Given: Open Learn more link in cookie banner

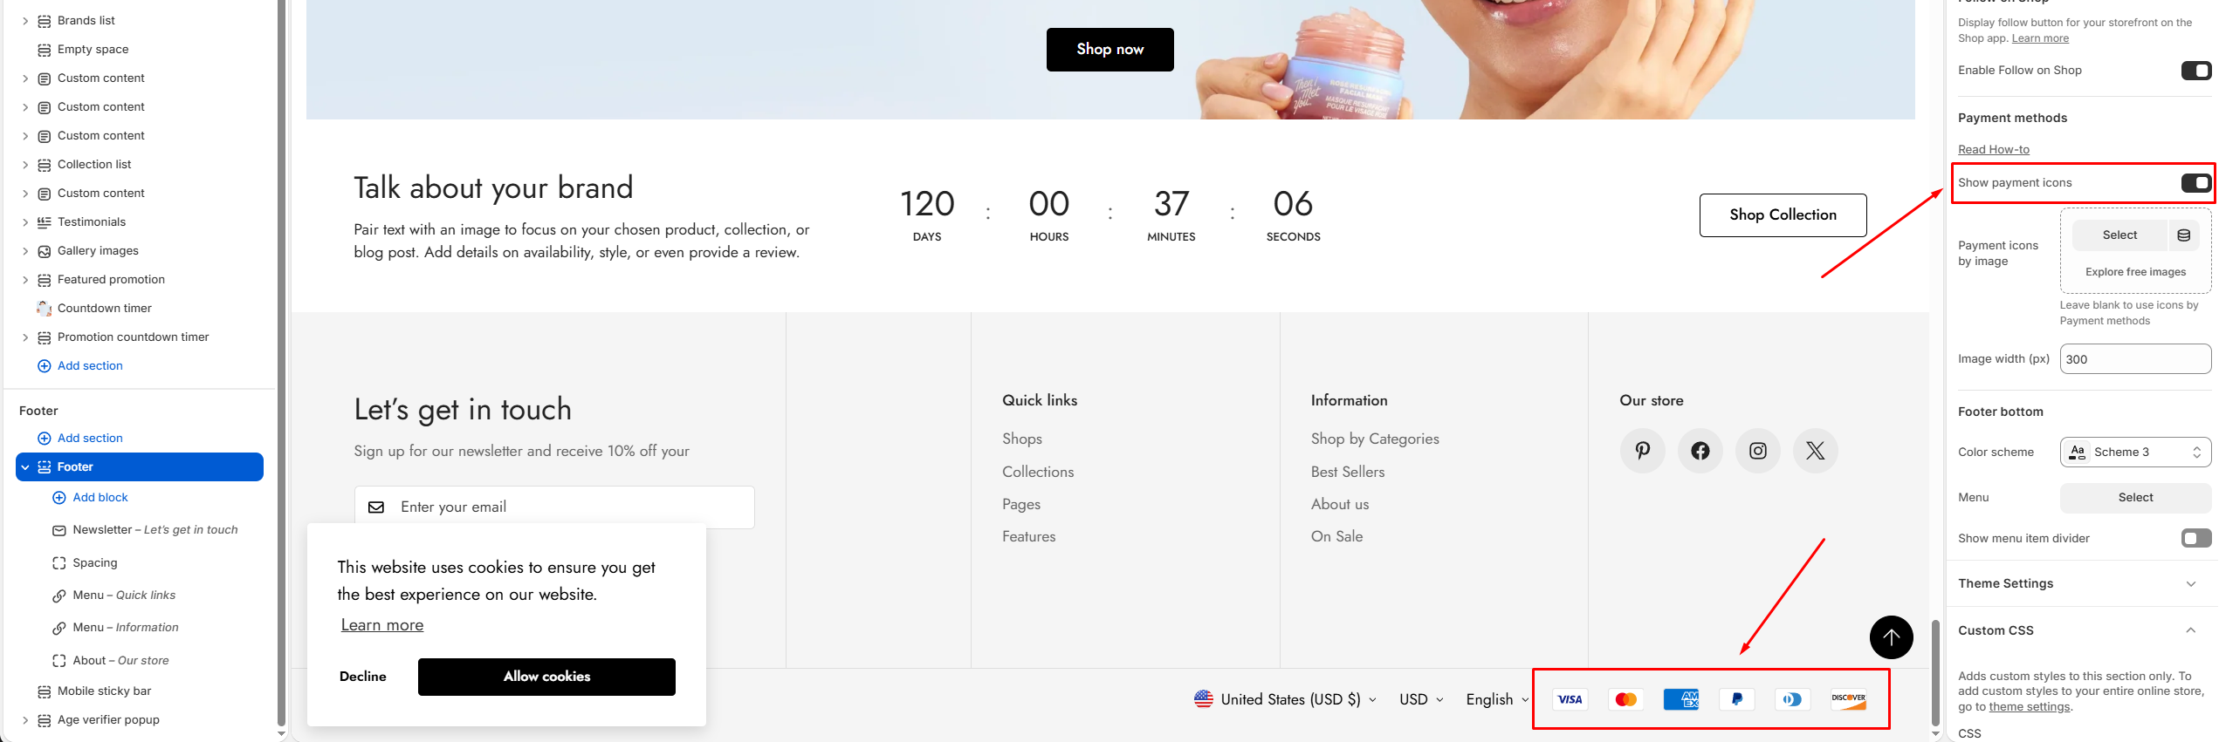Looking at the screenshot, I should coord(381,625).
